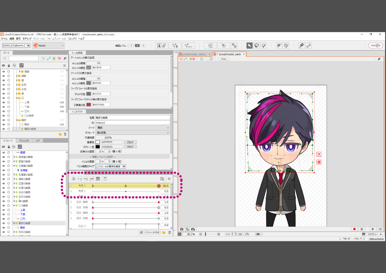The image size is (386, 273).
Task: Open the manual mesh edit tool
Action: tap(175, 46)
